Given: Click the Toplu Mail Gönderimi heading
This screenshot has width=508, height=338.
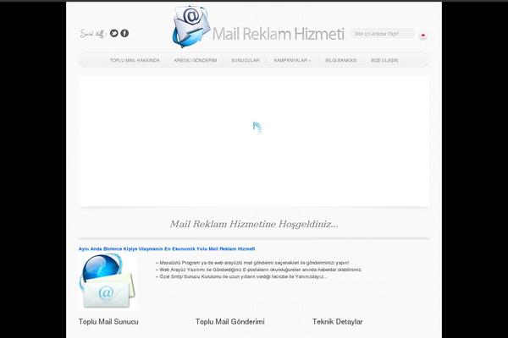Looking at the screenshot, I should click(x=230, y=321).
